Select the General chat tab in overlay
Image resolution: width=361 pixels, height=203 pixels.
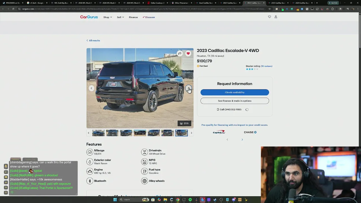point(16,159)
